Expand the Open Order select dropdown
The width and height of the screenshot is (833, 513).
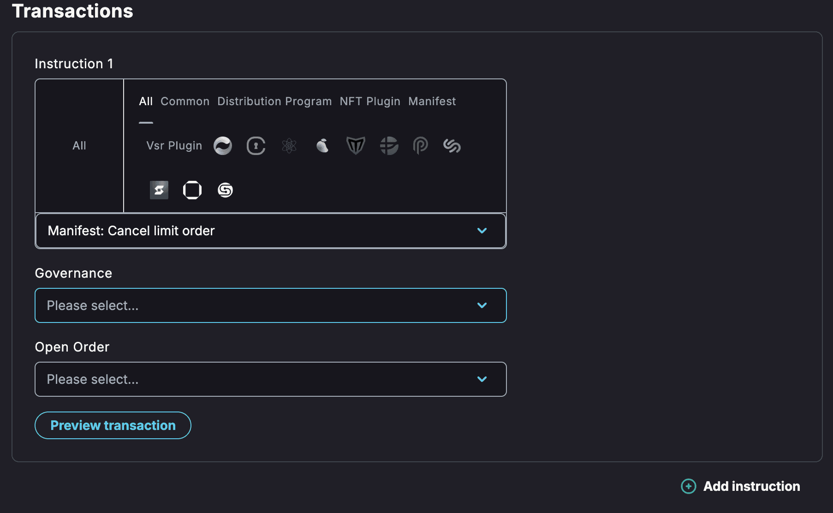pos(270,379)
